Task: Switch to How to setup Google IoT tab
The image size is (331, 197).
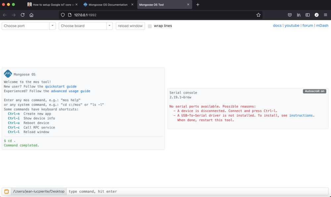Action: (x=52, y=5)
